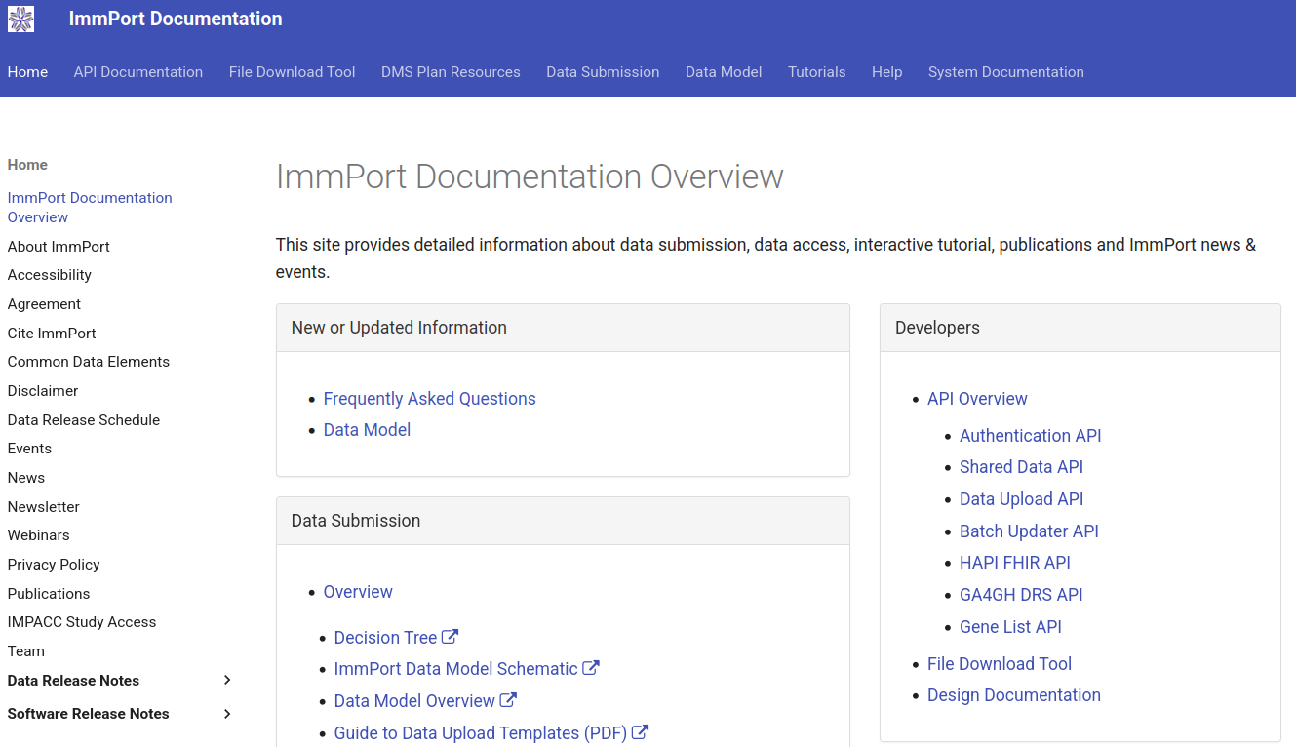This screenshot has height=747, width=1296.
Task: Open the Home navigation tab
Action: pyautogui.click(x=27, y=72)
